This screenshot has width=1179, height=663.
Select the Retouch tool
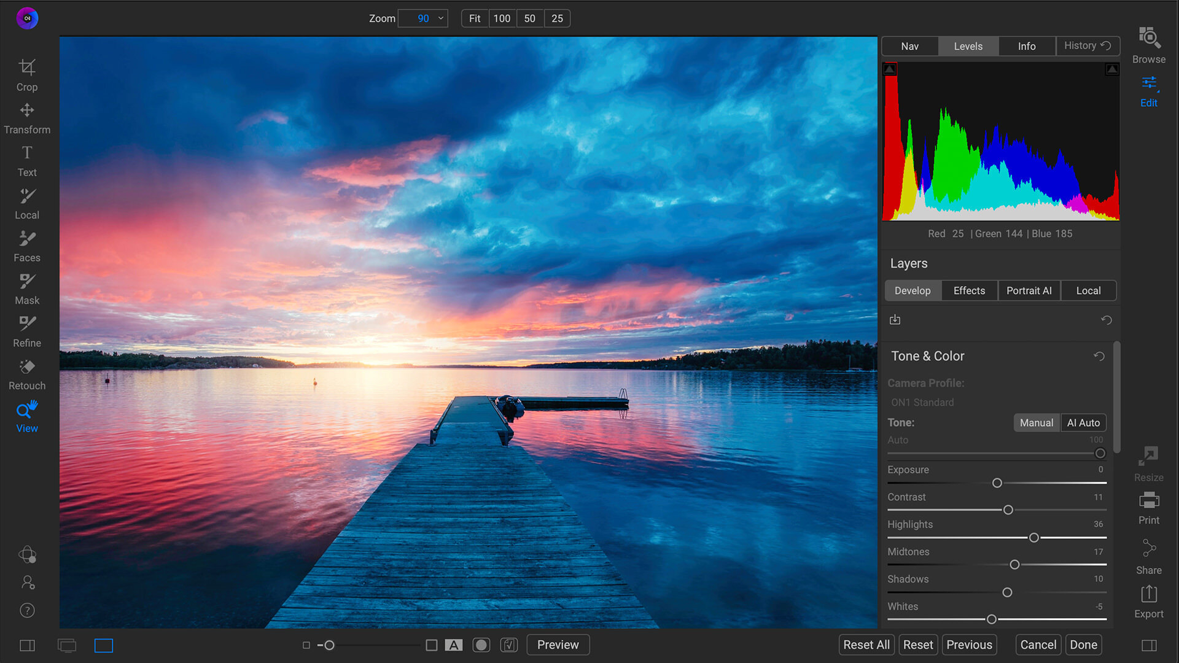[27, 367]
